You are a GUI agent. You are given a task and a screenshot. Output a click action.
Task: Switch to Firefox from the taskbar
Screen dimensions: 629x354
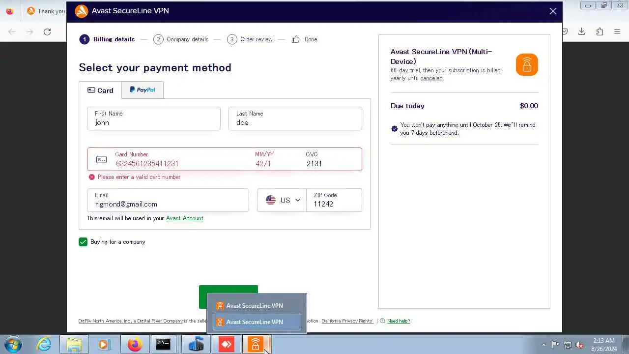134,345
